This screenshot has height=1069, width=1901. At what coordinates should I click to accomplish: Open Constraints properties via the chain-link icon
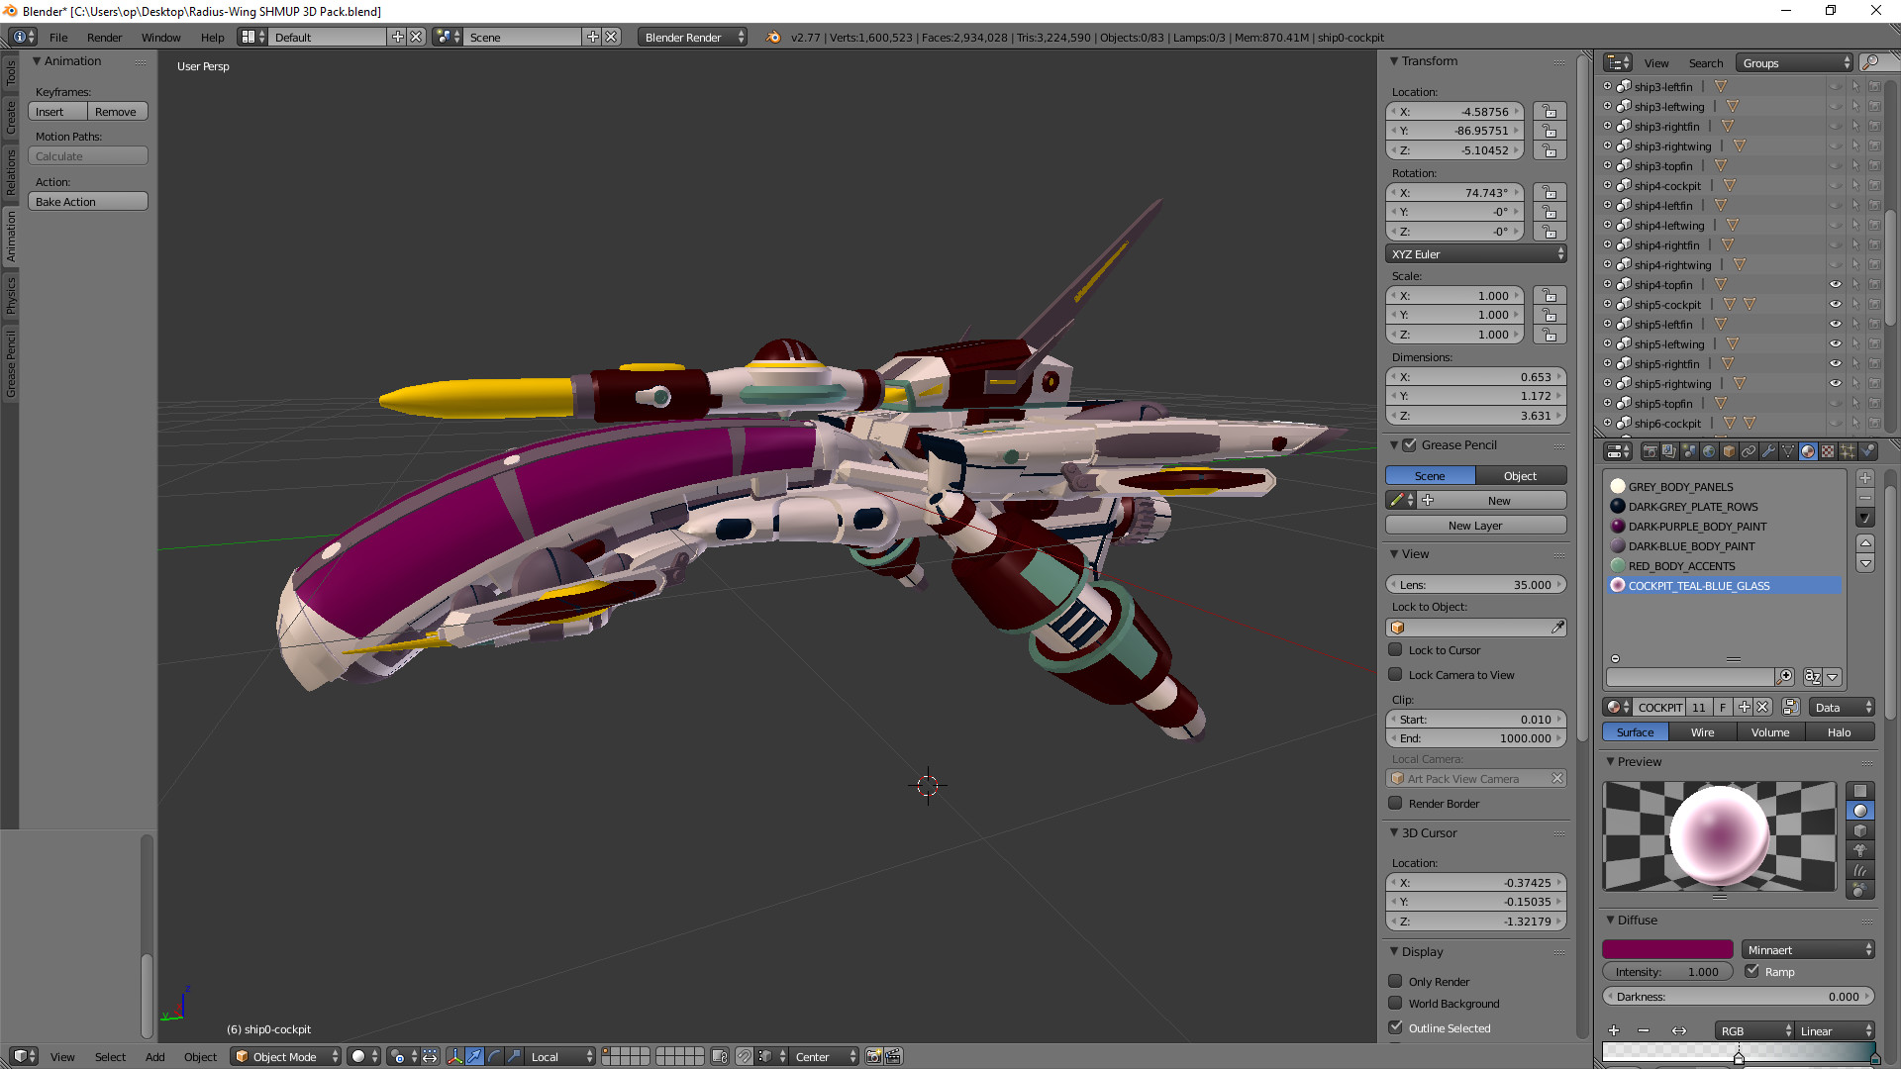click(x=1749, y=450)
